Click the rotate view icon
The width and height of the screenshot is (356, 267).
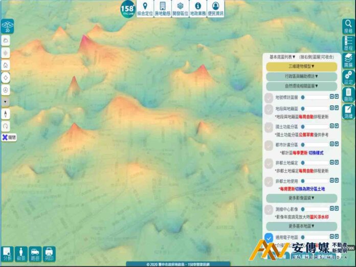click(6, 126)
